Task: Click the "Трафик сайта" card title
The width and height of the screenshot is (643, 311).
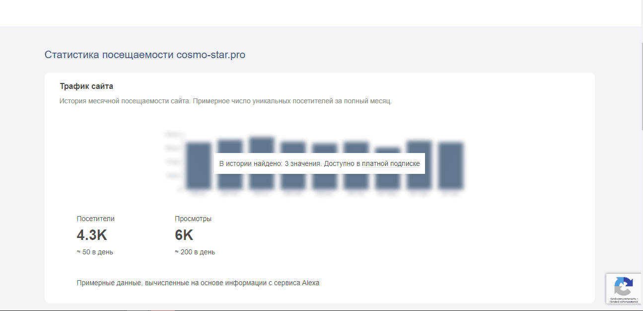Action: (86, 85)
